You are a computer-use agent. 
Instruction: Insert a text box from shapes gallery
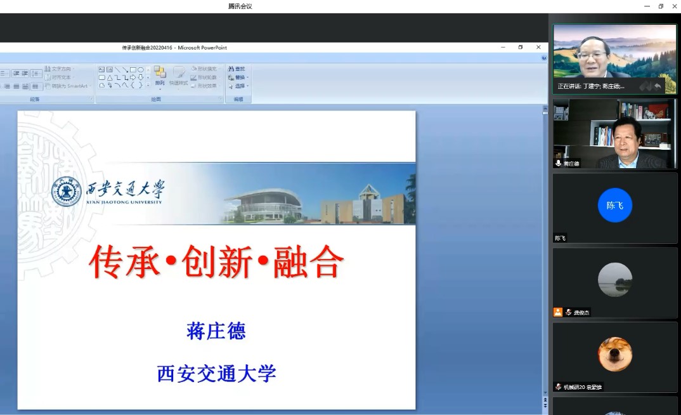(x=101, y=69)
